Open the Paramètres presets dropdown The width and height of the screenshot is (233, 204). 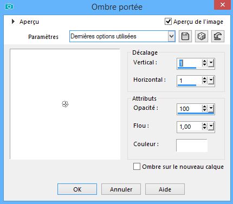171,36
